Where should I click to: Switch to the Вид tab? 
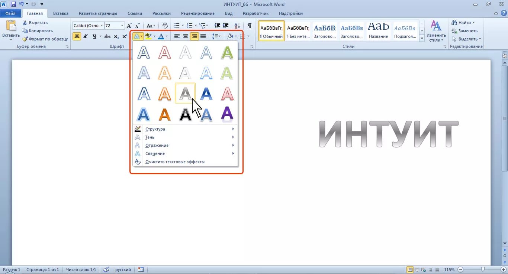click(x=229, y=13)
